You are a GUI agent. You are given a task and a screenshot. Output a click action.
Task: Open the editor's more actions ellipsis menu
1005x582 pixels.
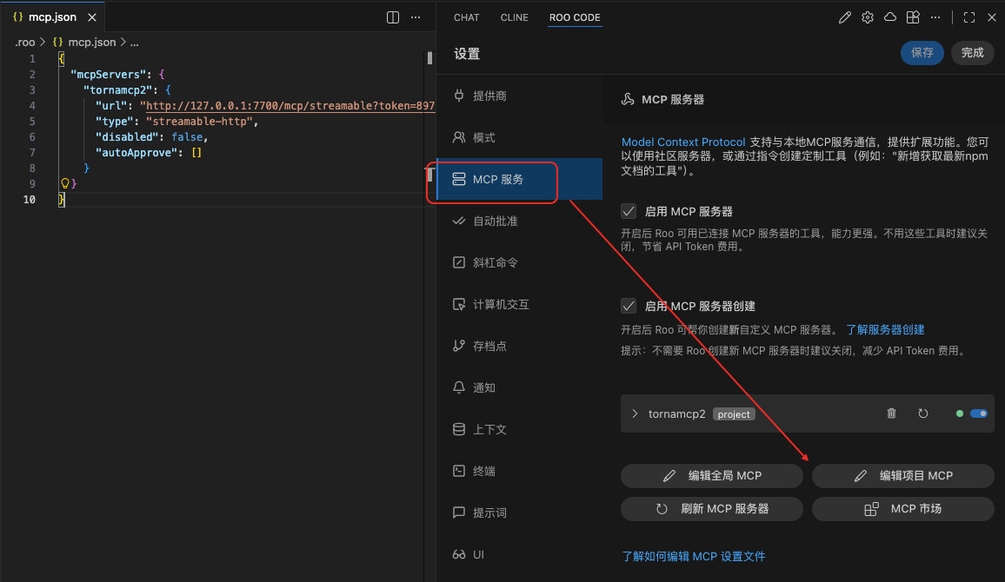(x=416, y=17)
